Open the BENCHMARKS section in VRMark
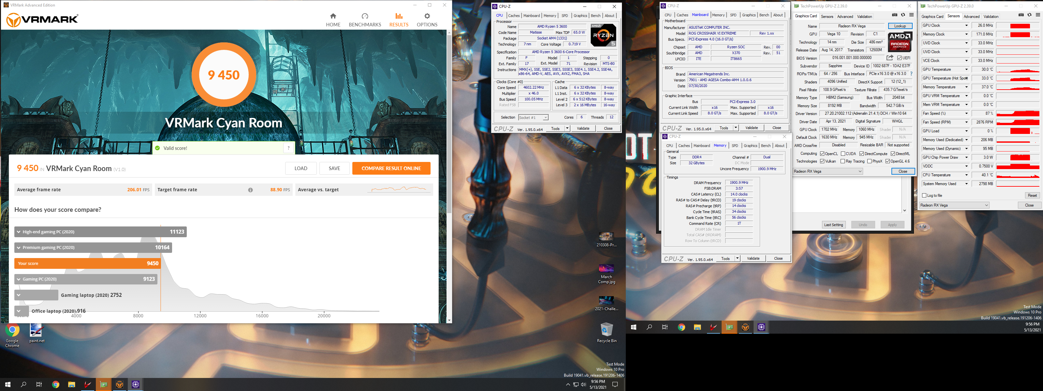 [x=365, y=20]
